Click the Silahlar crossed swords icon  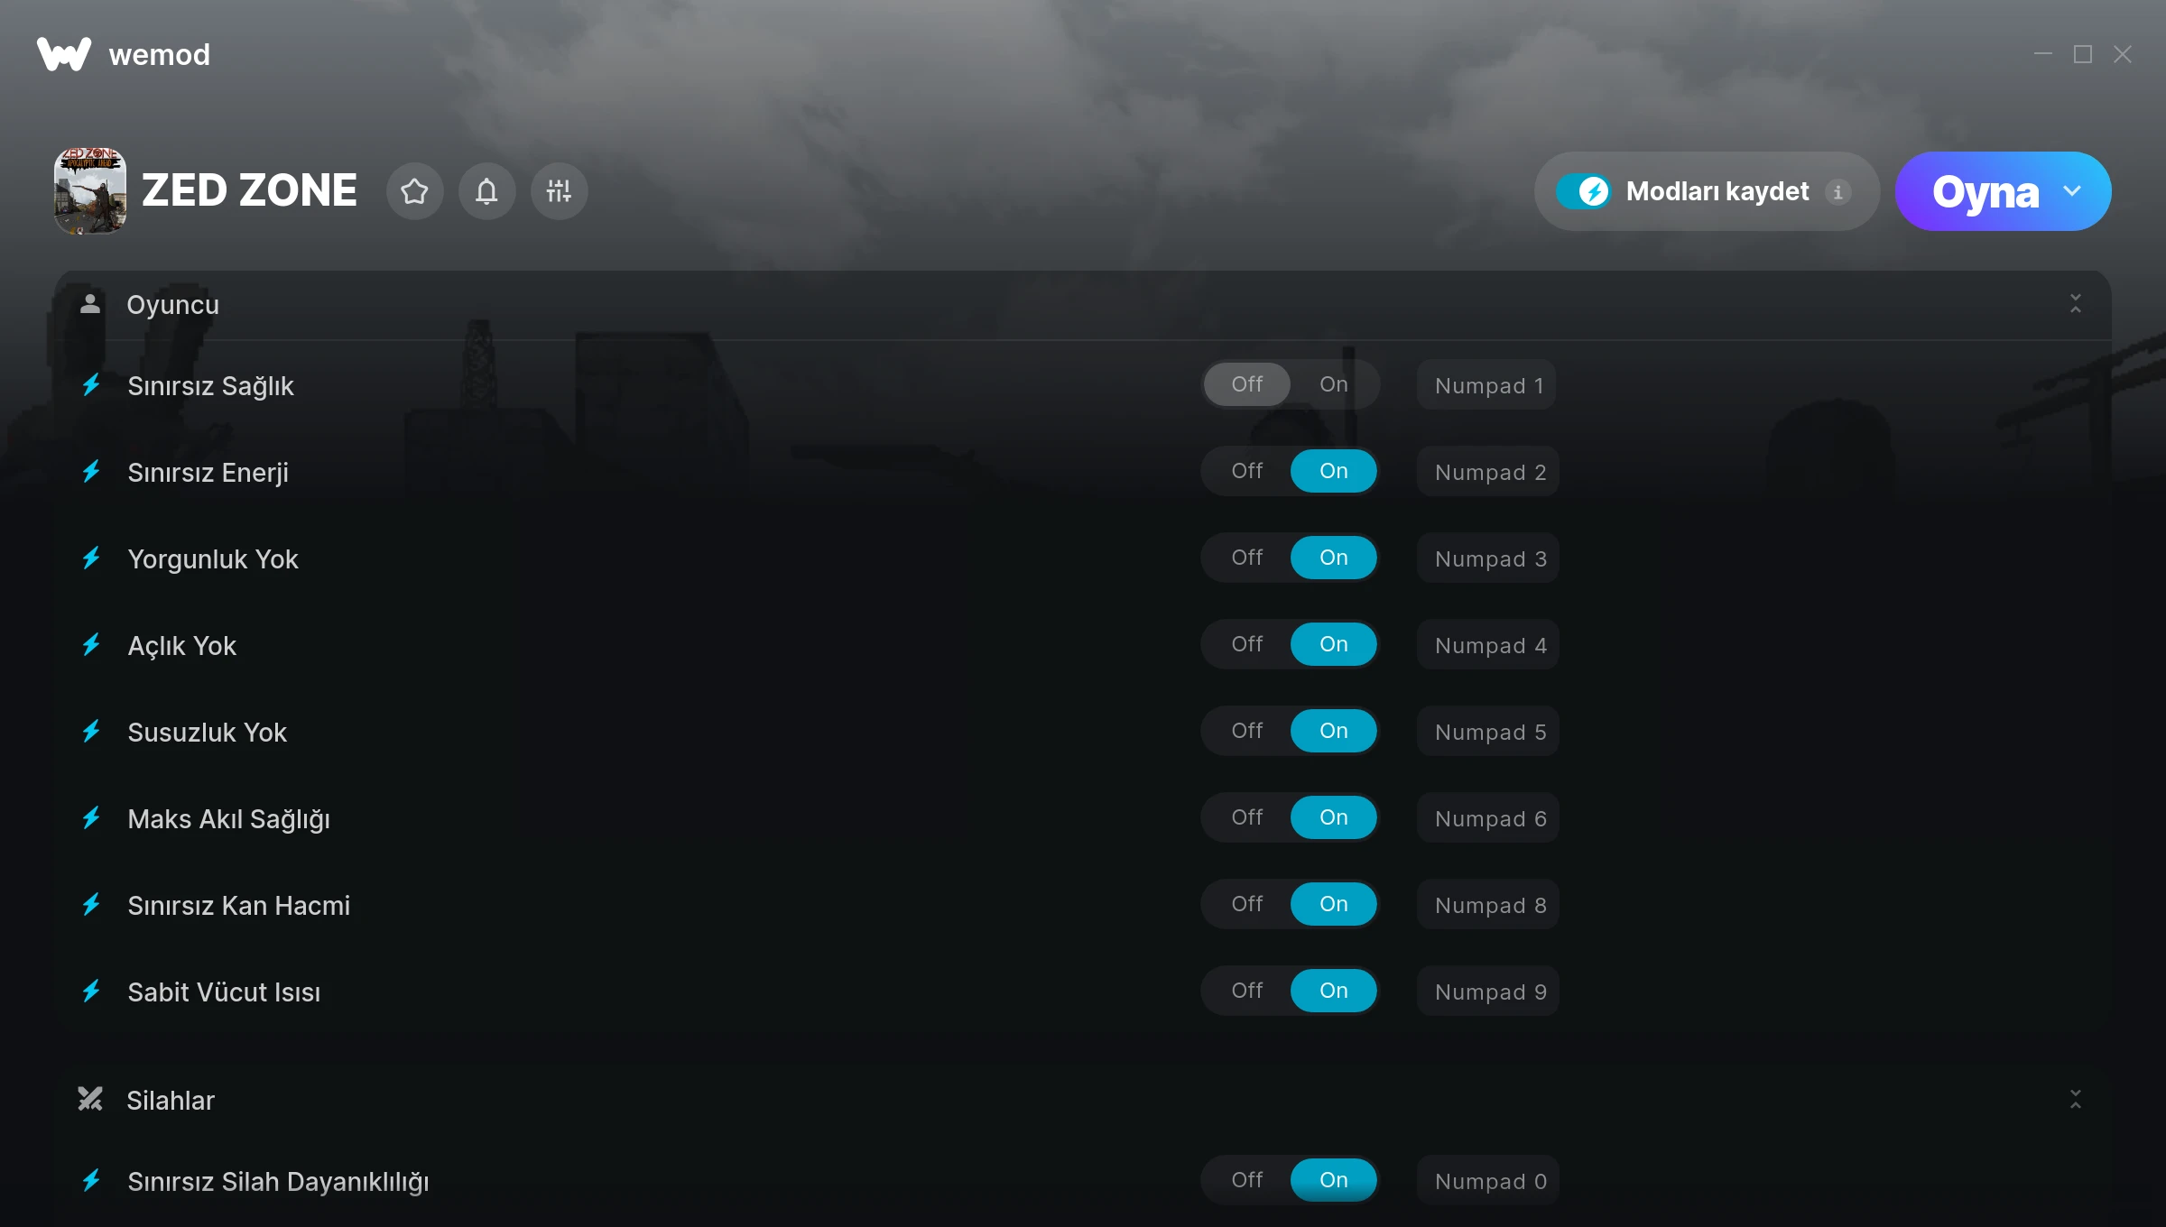point(89,1099)
